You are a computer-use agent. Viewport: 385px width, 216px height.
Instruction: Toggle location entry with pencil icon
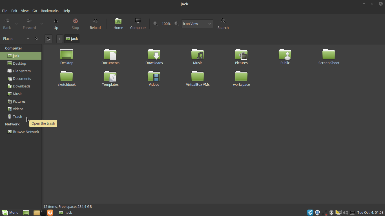click(x=48, y=39)
